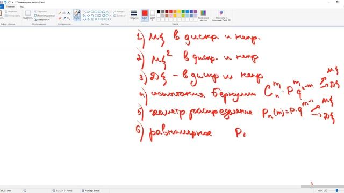Screen dimensions: 344x193
Task: Expand the shapes gallery list
Action: tap(110, 19)
